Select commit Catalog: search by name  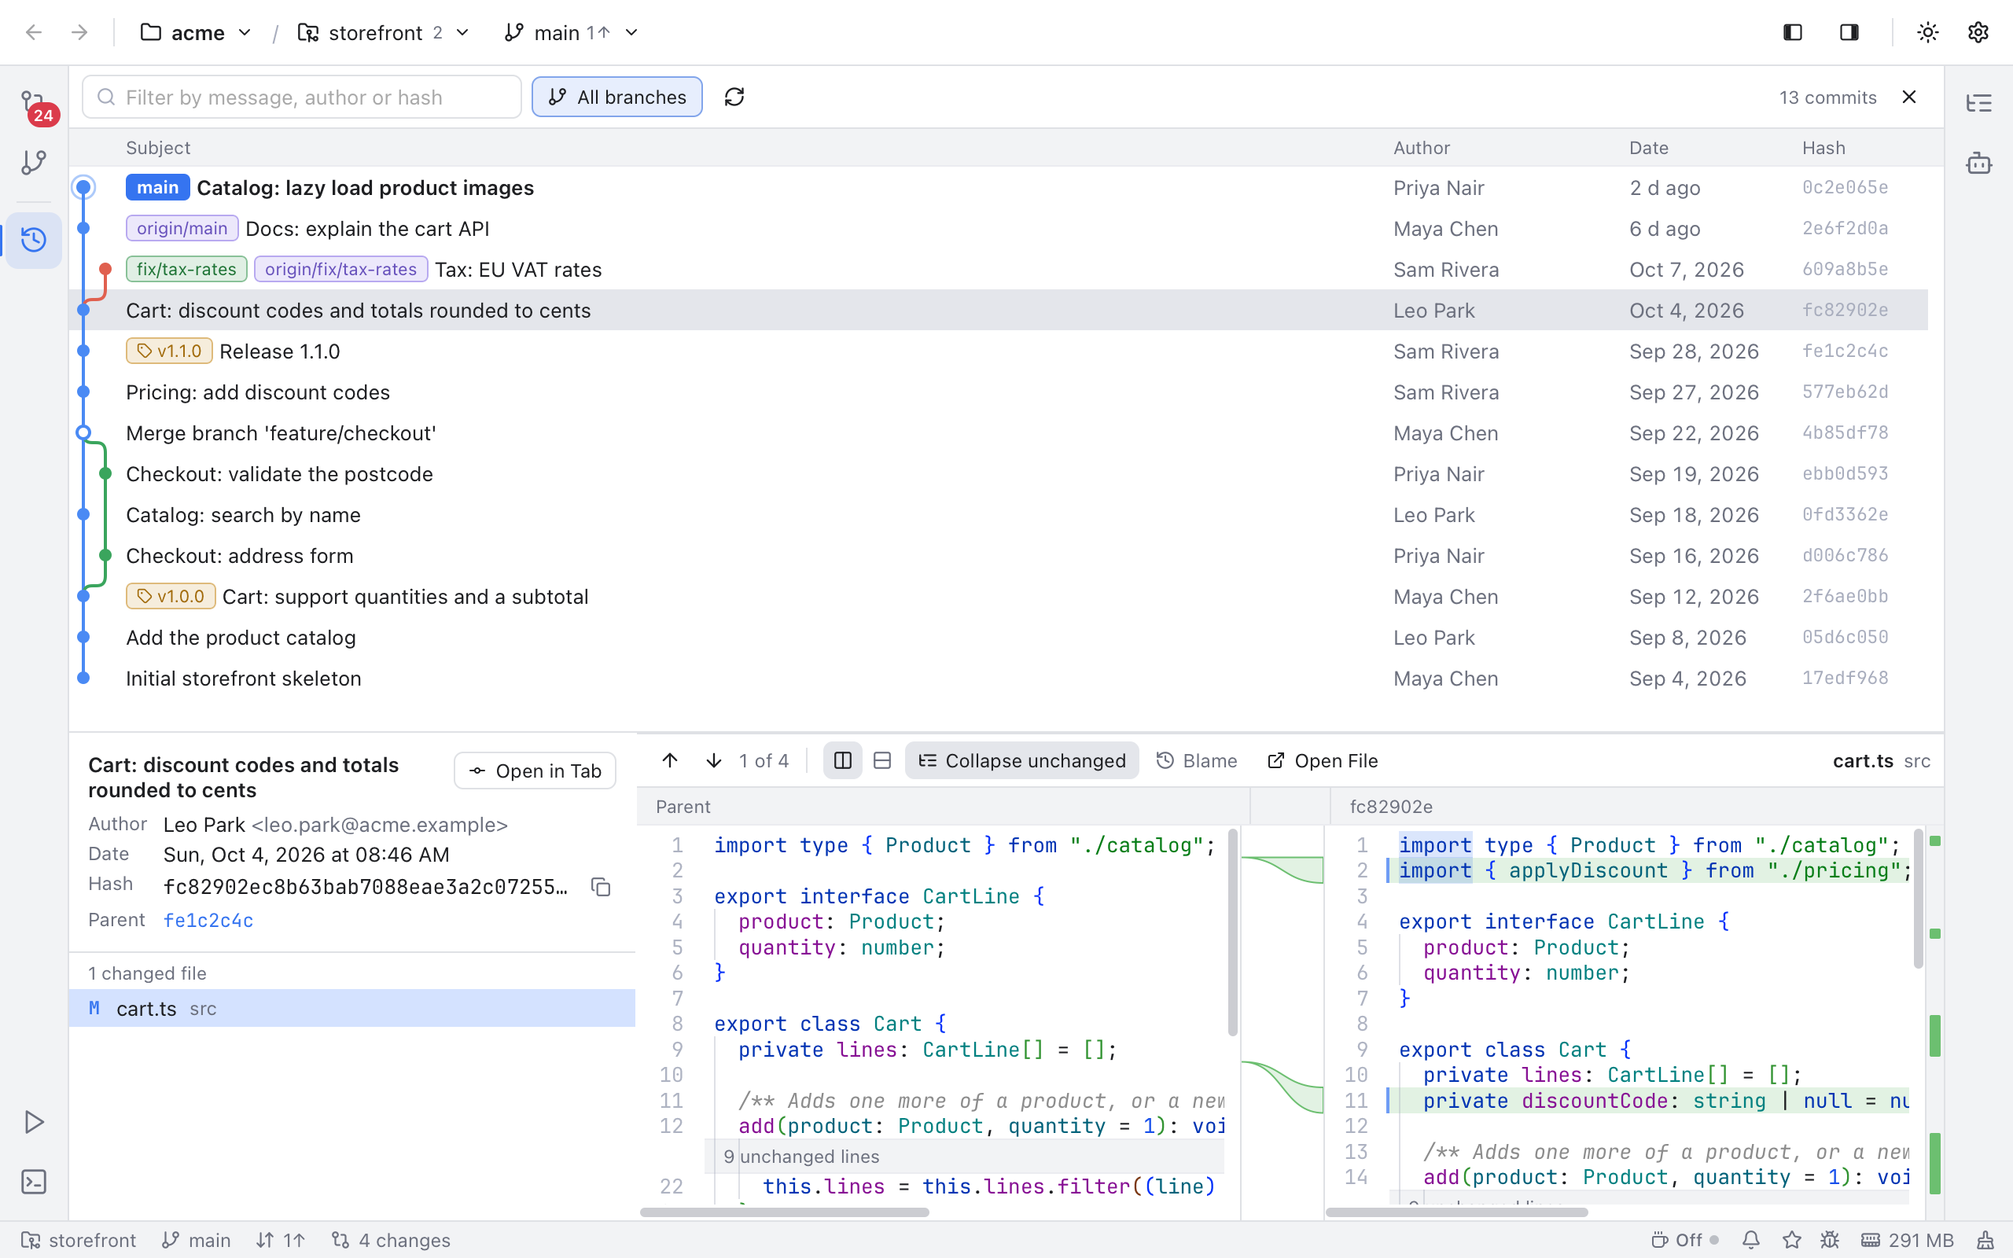coord(998,515)
